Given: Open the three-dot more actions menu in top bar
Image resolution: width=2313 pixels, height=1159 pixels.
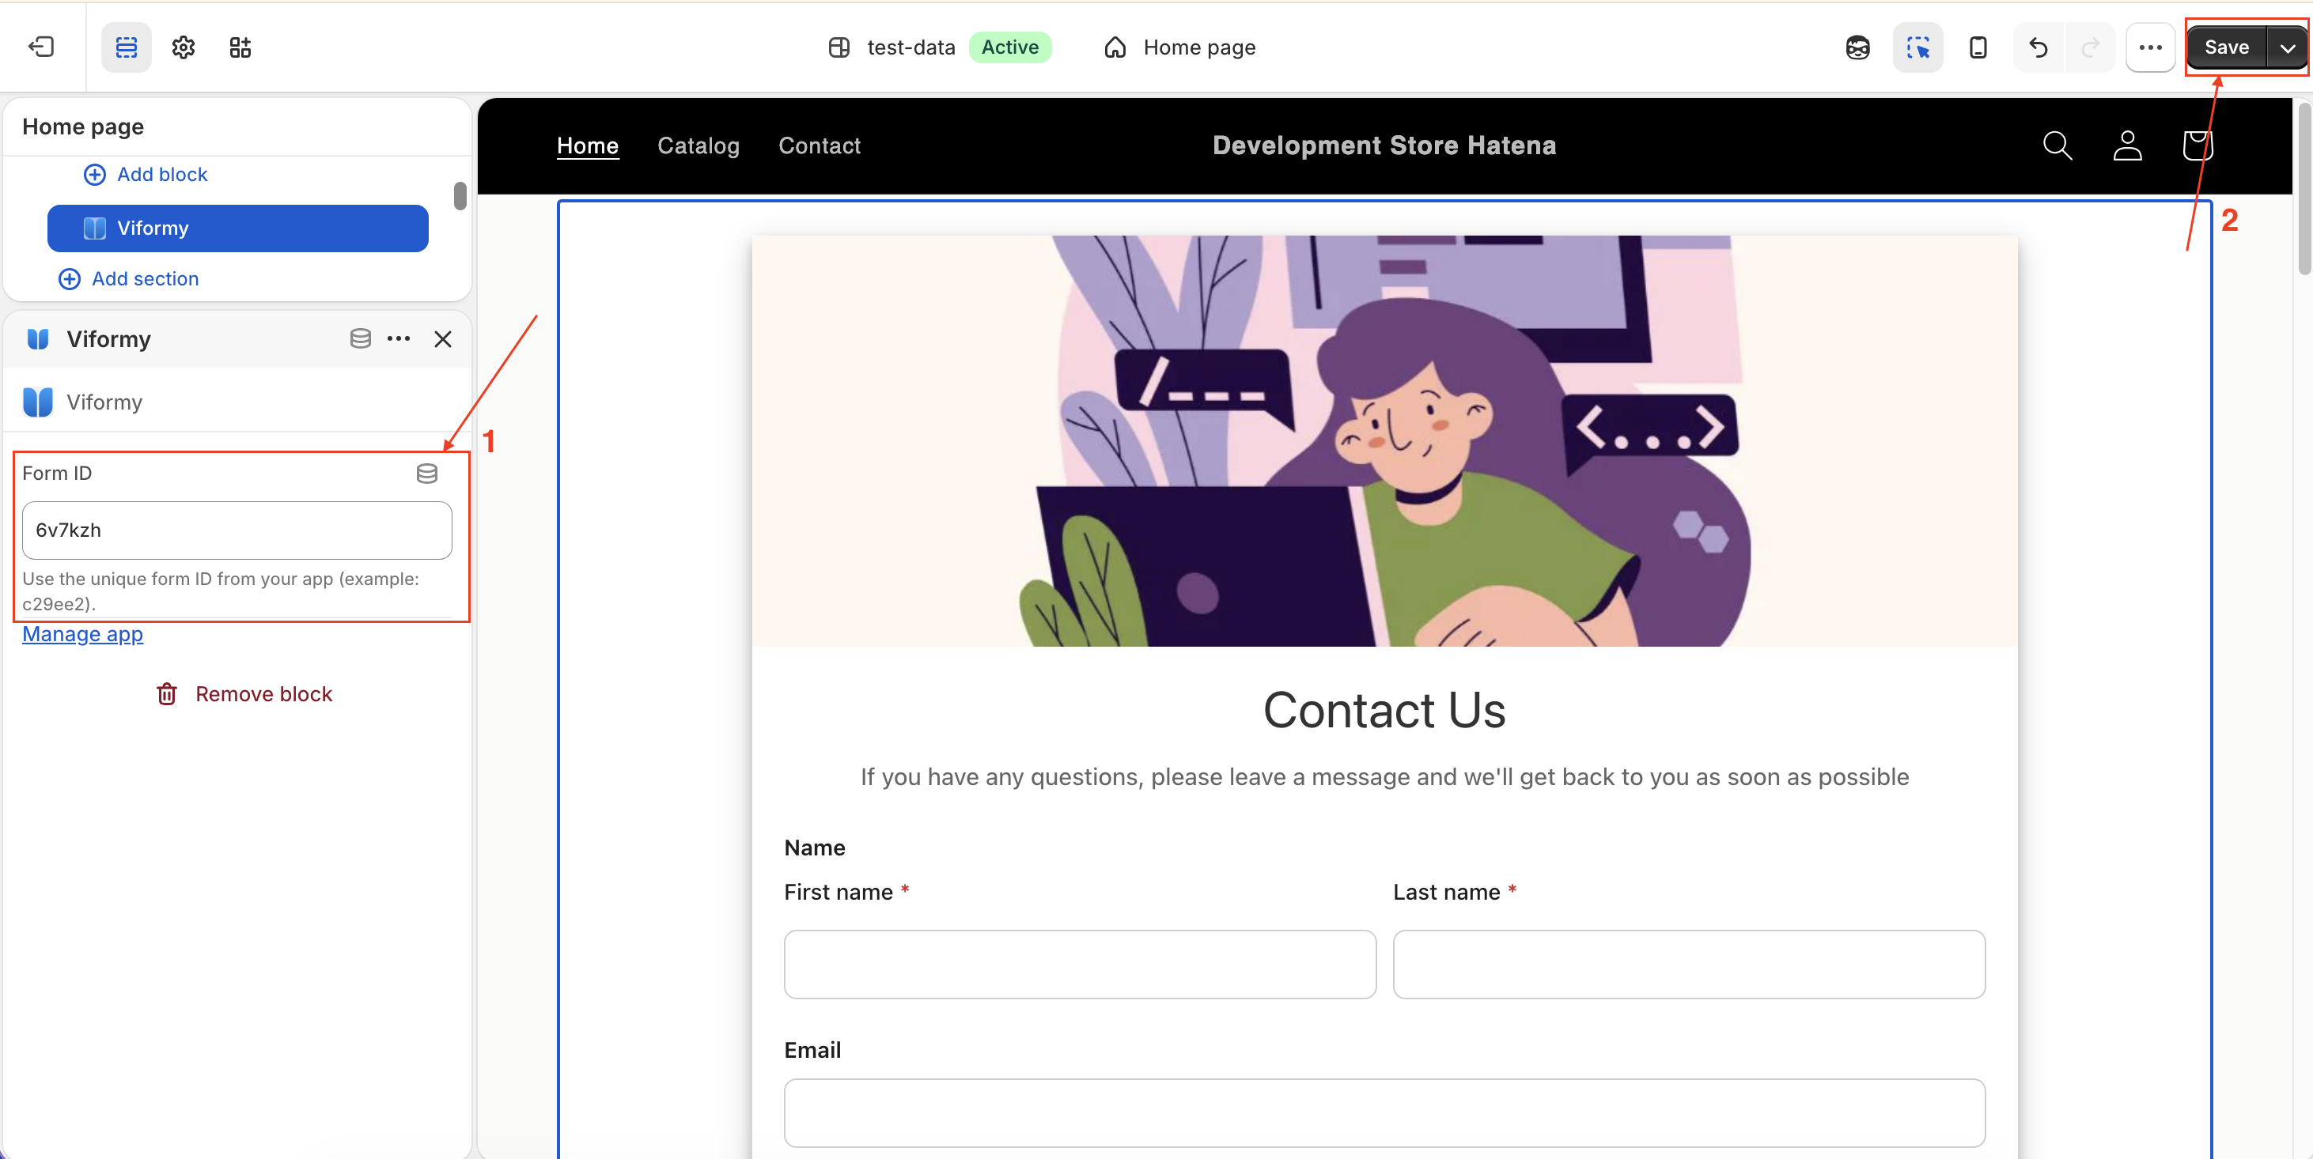Looking at the screenshot, I should click(x=2151, y=47).
